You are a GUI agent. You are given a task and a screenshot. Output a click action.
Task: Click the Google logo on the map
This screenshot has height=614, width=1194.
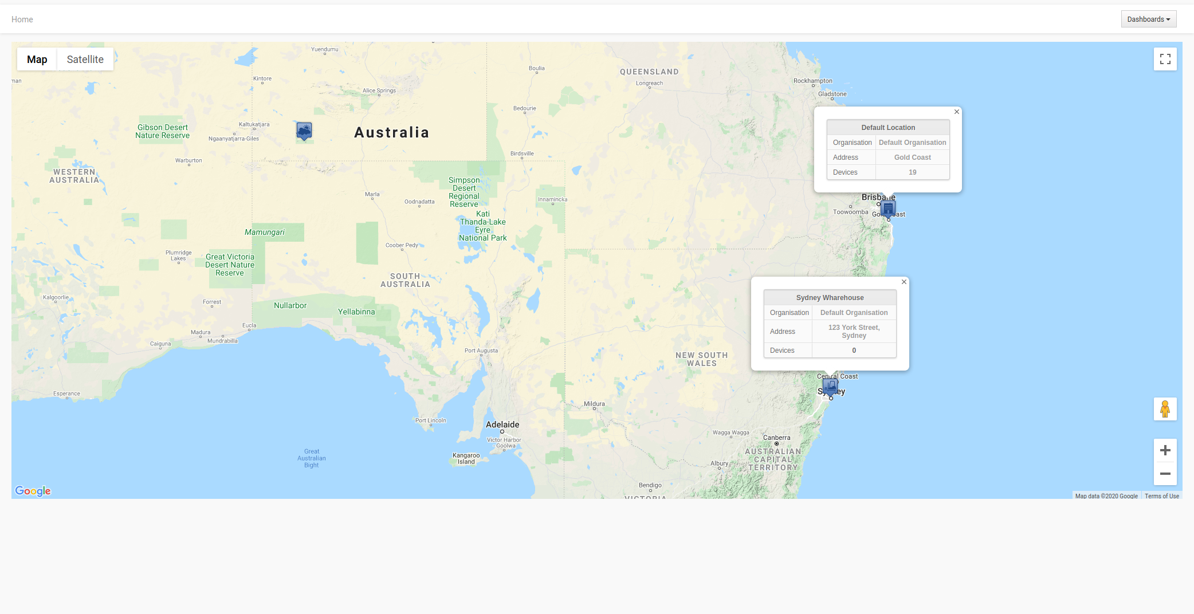tap(33, 491)
